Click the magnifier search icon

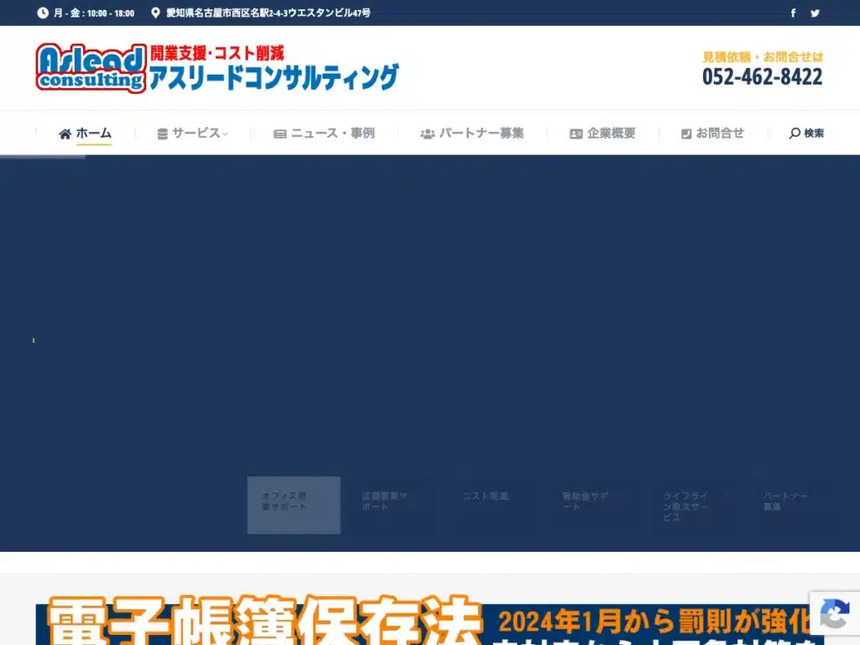tap(794, 134)
